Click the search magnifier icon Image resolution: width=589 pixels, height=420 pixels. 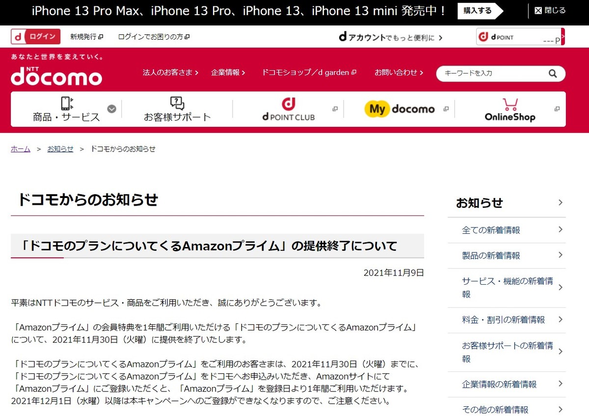point(553,74)
